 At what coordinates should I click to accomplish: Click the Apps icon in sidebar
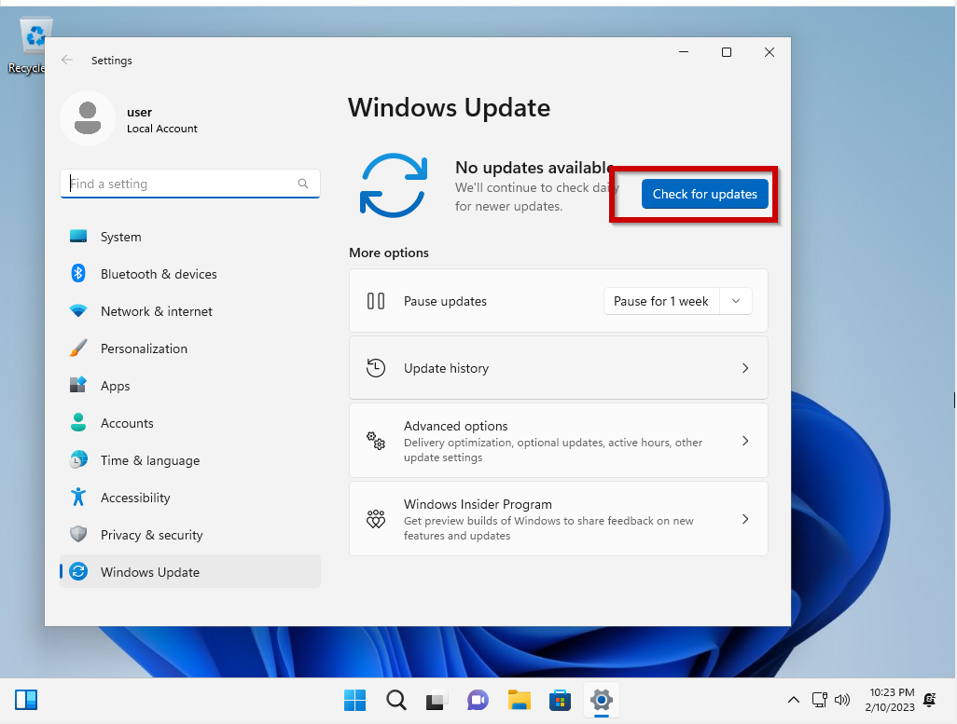[x=78, y=385]
